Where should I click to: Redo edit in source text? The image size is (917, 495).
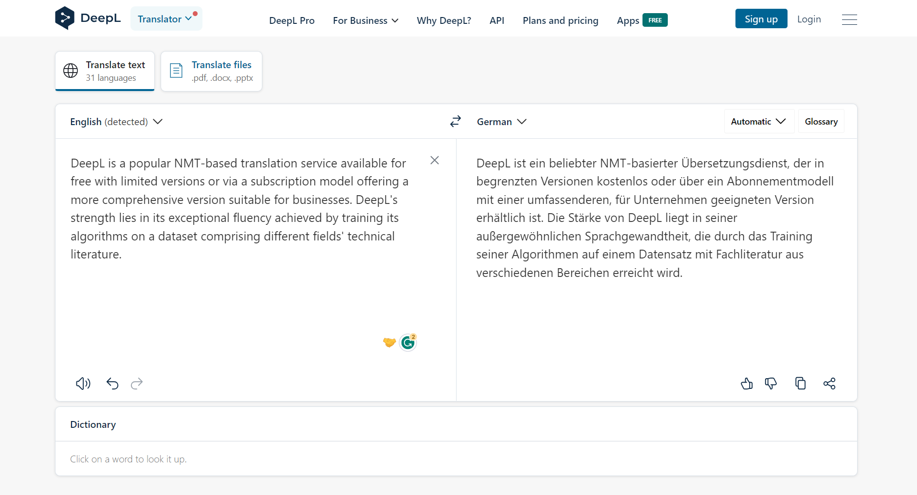click(x=137, y=384)
